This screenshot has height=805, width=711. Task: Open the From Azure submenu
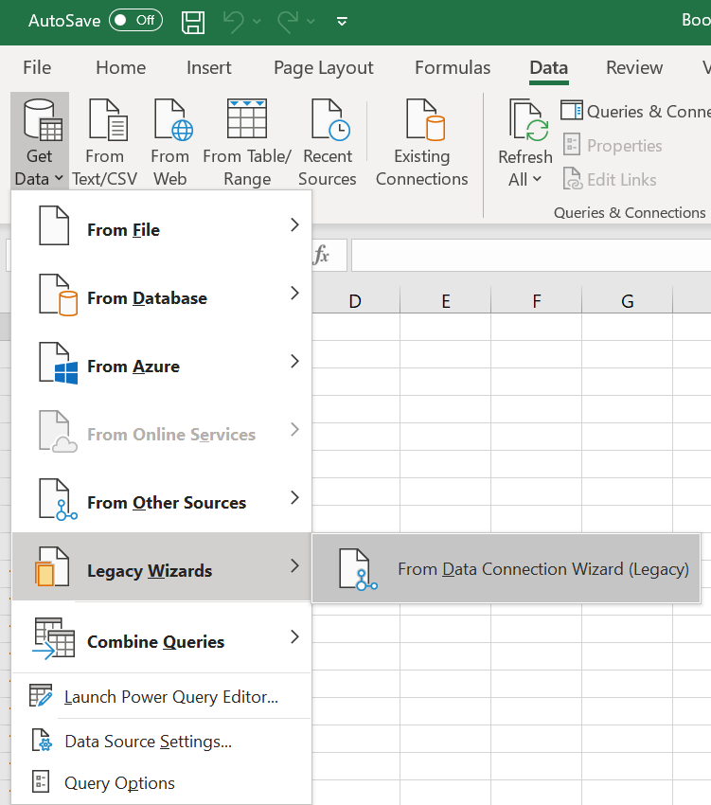[x=162, y=363]
